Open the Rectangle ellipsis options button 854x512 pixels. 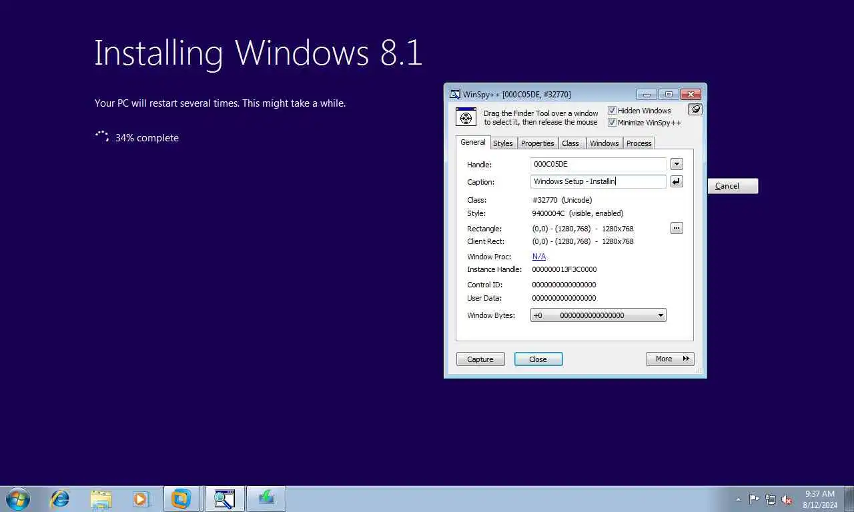click(677, 228)
